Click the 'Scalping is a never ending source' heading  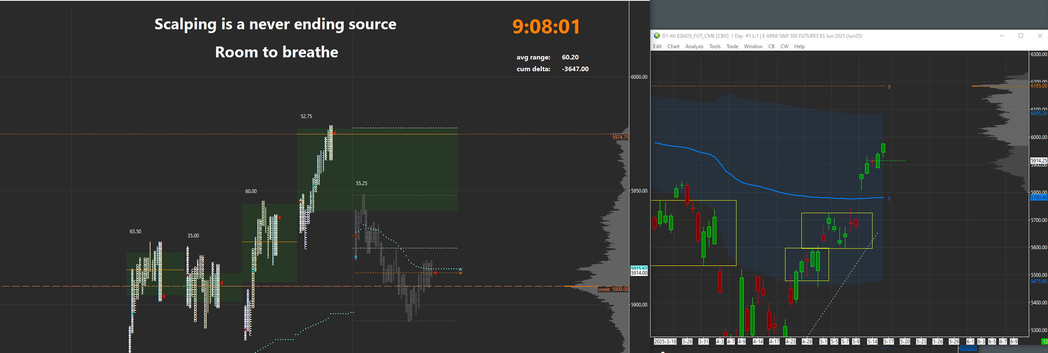pos(276,25)
